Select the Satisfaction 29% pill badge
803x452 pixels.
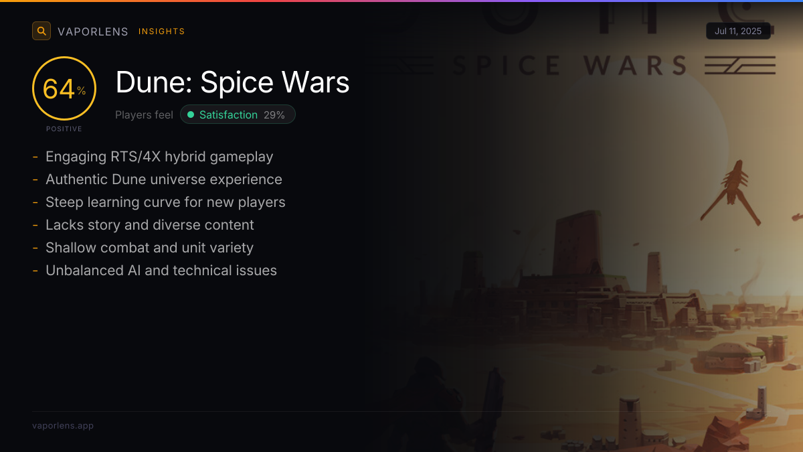point(238,115)
